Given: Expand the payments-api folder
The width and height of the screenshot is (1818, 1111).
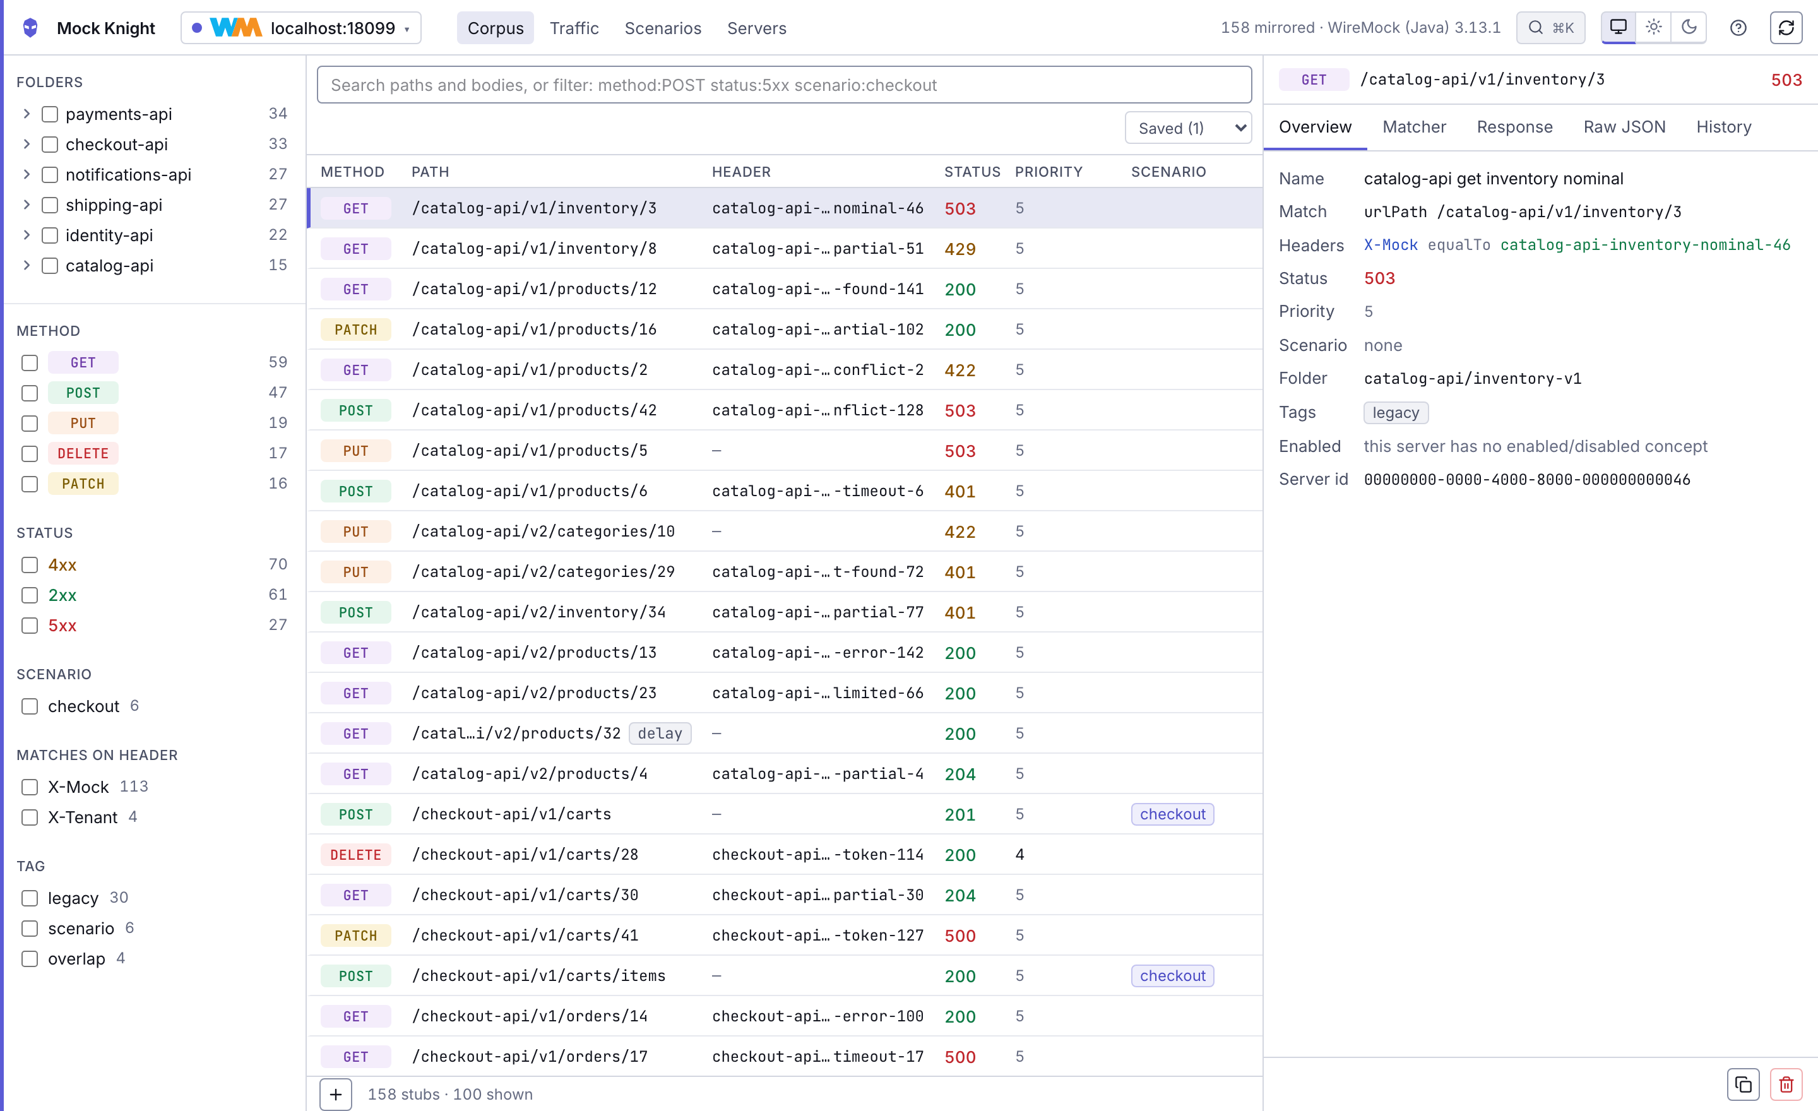Looking at the screenshot, I should (27, 114).
